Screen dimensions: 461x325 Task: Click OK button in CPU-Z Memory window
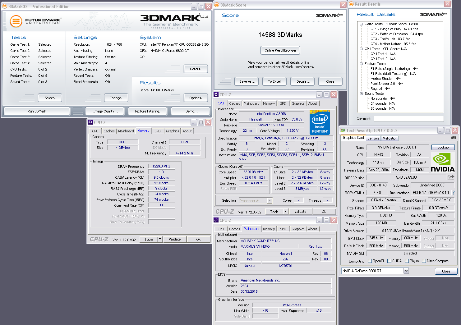tap(198, 239)
